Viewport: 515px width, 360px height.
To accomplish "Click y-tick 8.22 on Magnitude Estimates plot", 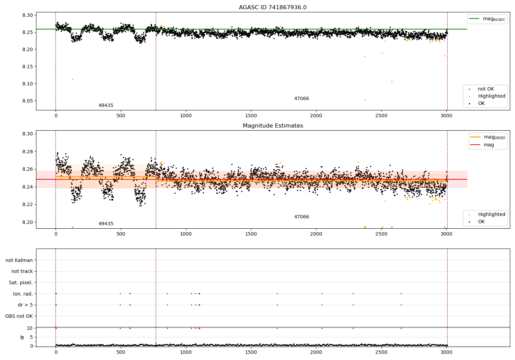I will (x=28, y=204).
